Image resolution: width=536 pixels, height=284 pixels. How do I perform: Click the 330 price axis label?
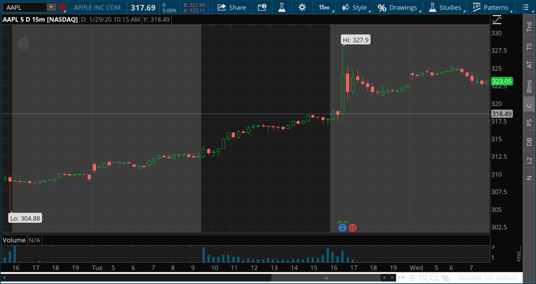[x=497, y=33]
